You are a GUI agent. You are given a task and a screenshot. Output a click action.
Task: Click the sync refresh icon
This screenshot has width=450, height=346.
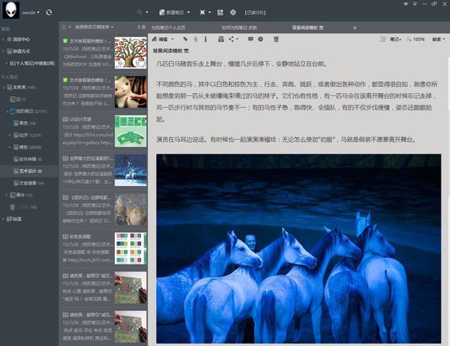(49, 12)
